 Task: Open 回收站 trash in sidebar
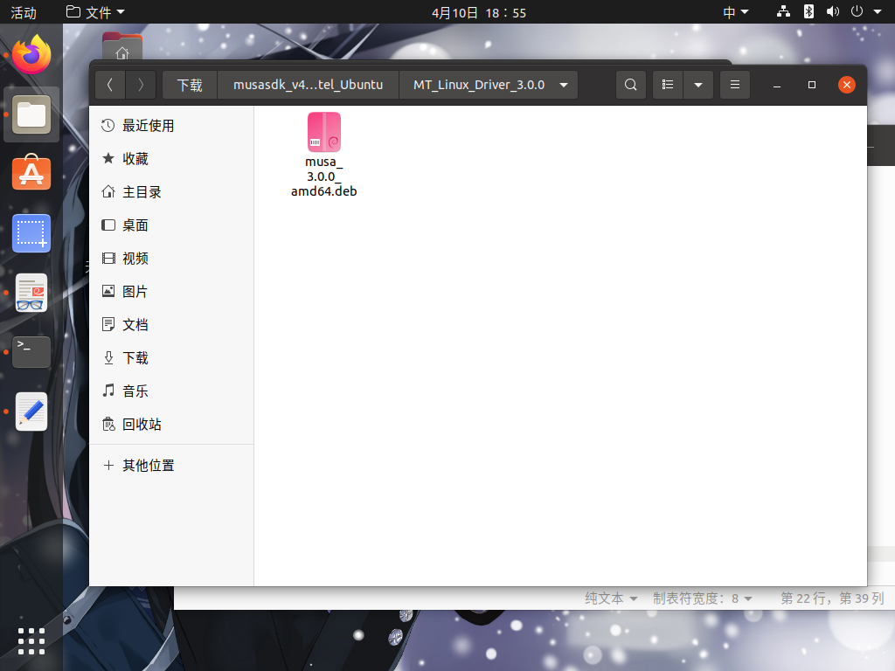pyautogui.click(x=142, y=425)
